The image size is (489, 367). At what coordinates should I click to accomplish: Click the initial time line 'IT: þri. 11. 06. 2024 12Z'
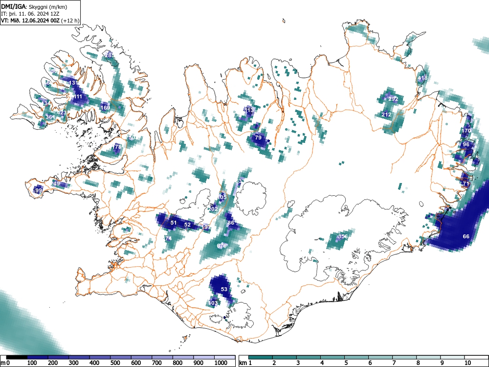[30, 14]
